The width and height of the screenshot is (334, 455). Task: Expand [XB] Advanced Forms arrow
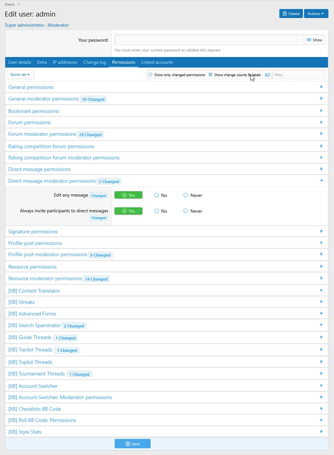pos(321,313)
